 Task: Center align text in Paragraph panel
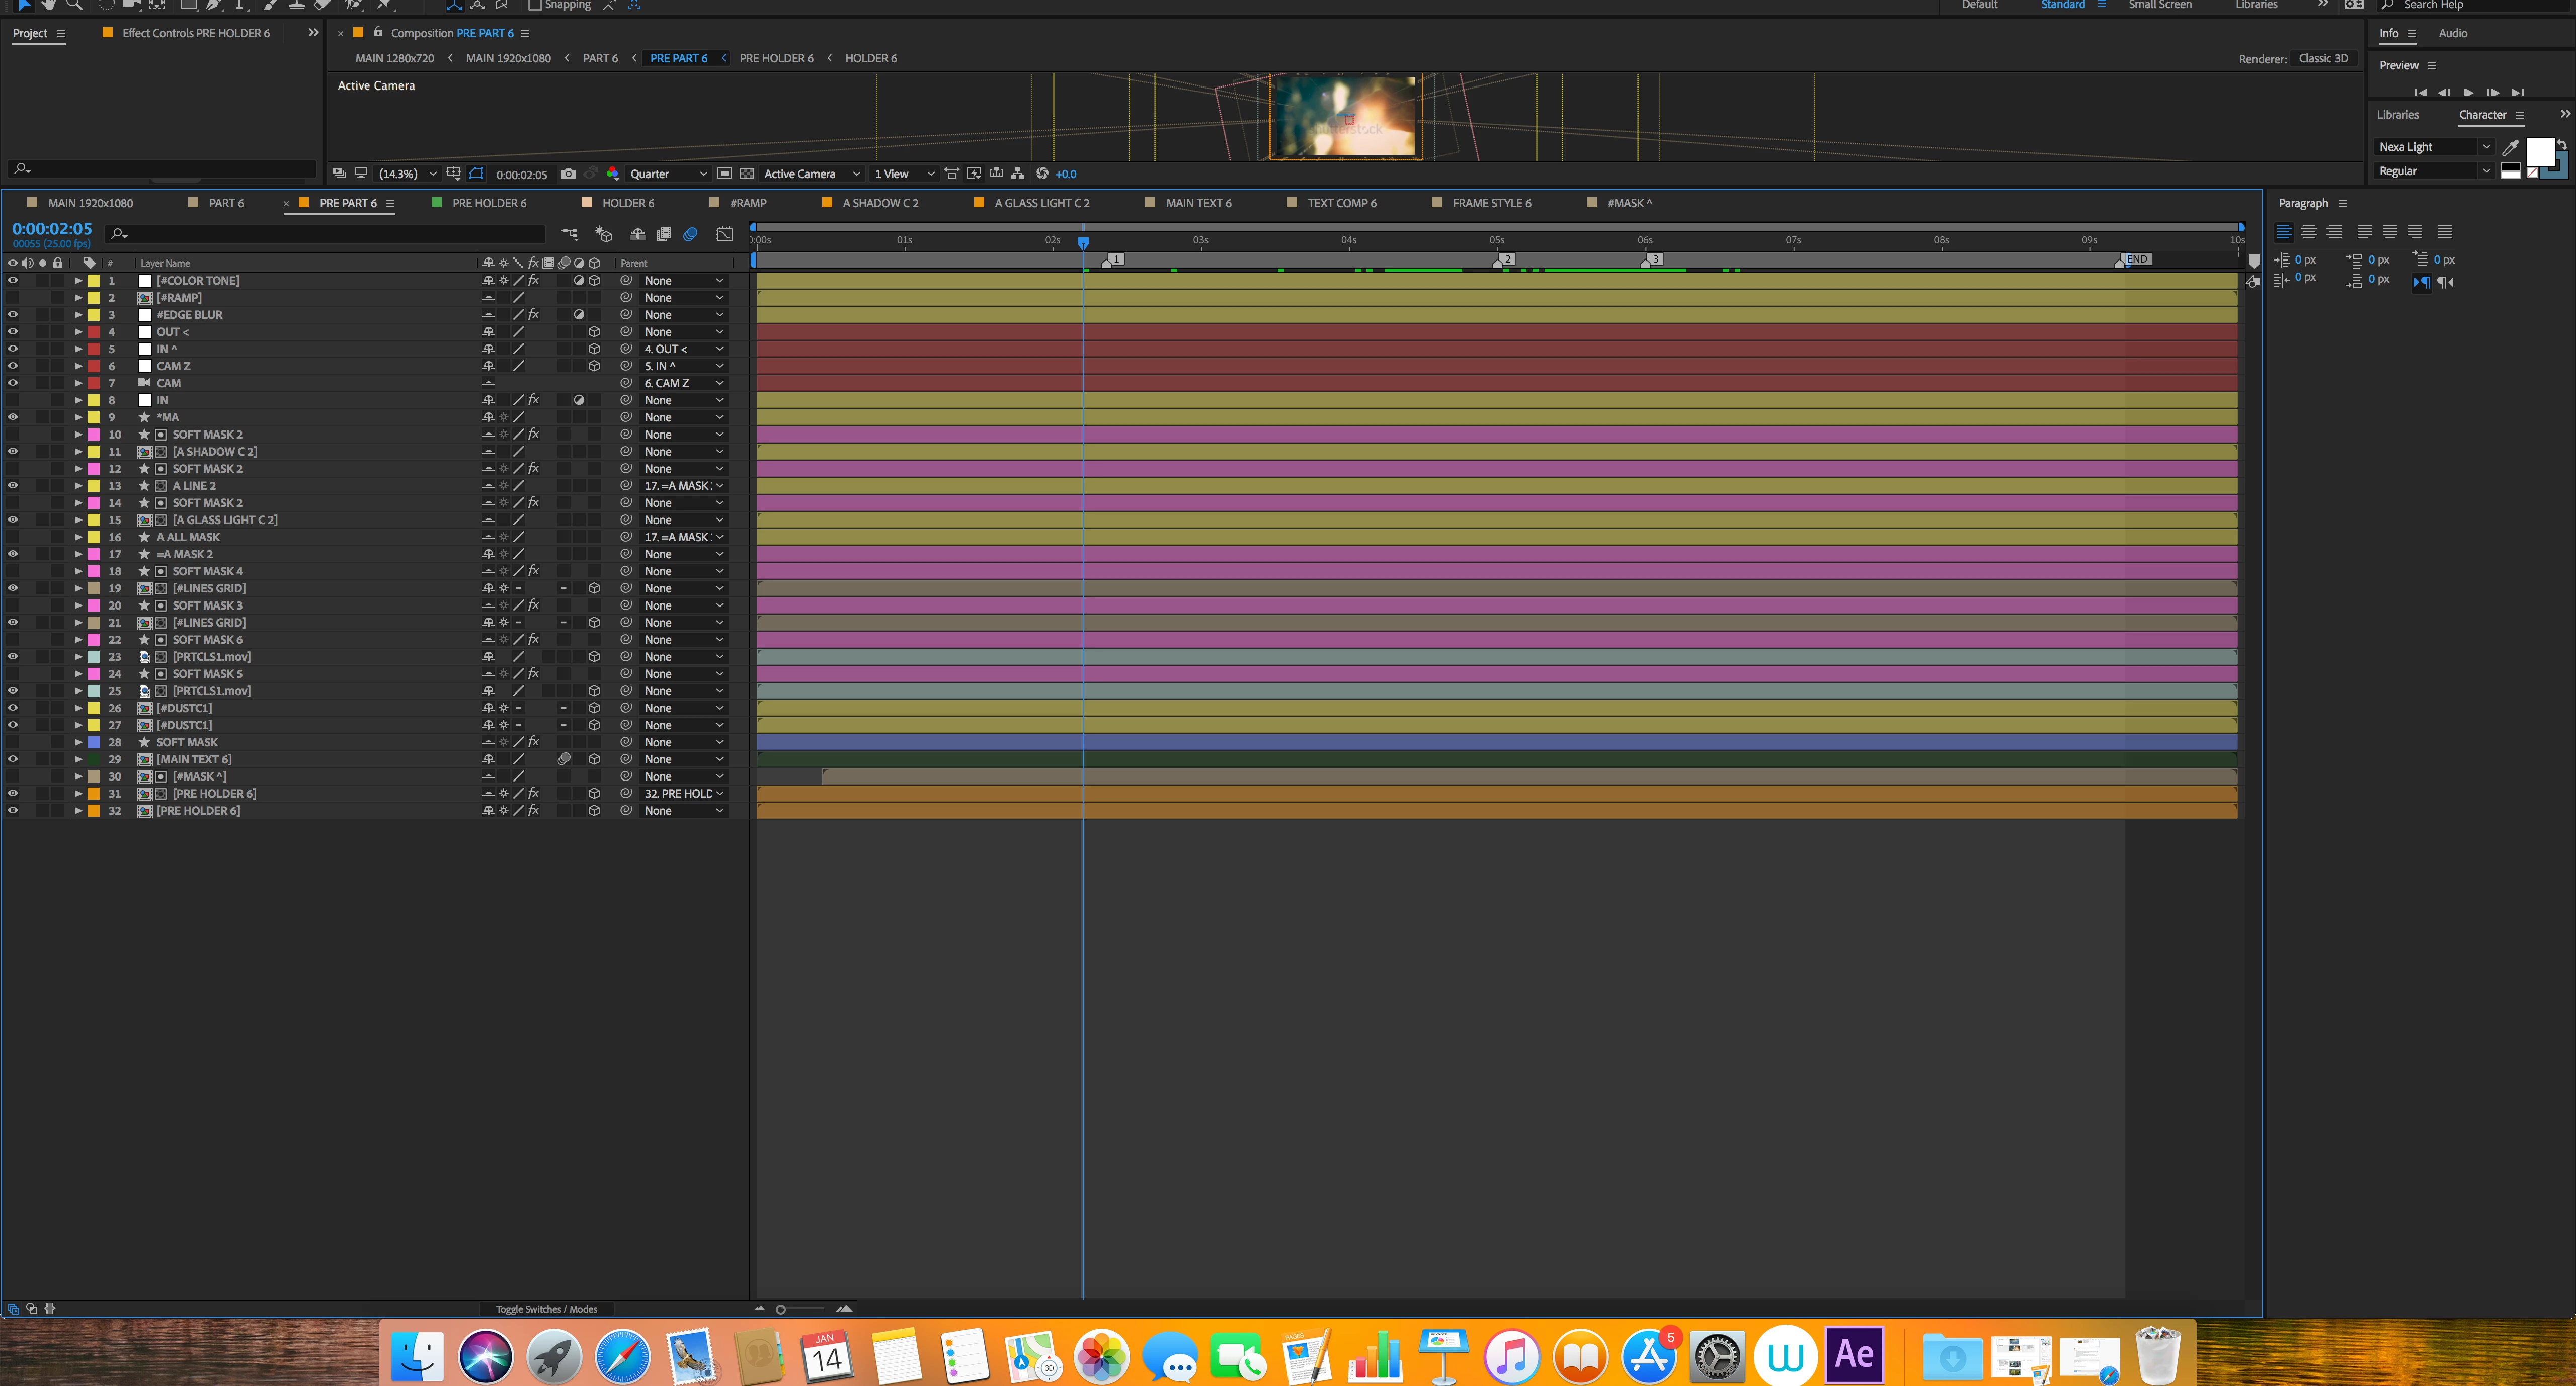2309,233
